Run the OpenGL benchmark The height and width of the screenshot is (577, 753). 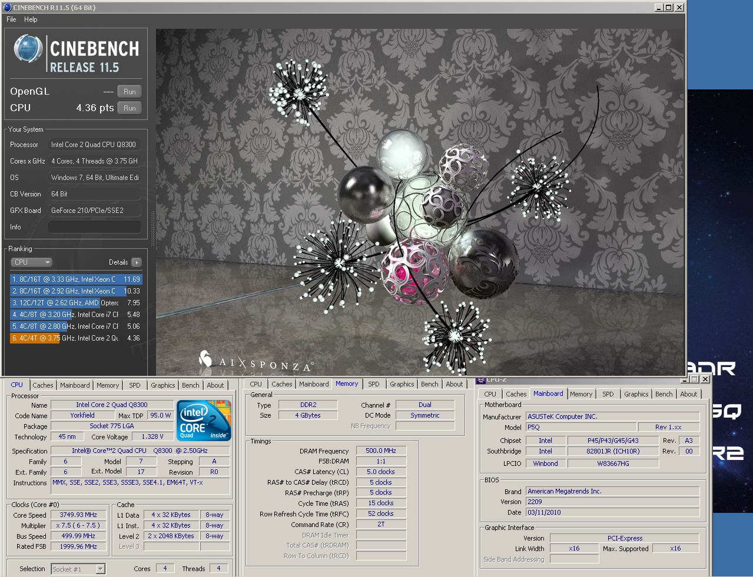pos(130,92)
